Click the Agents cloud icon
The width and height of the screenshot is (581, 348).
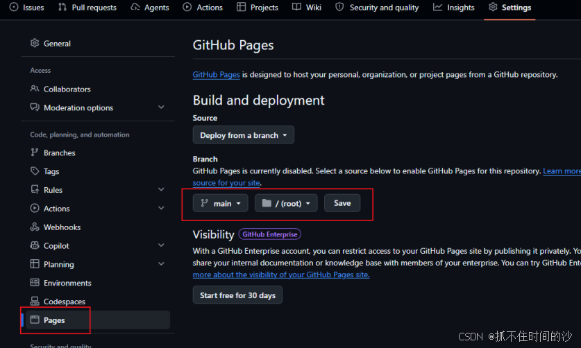pyautogui.click(x=135, y=7)
